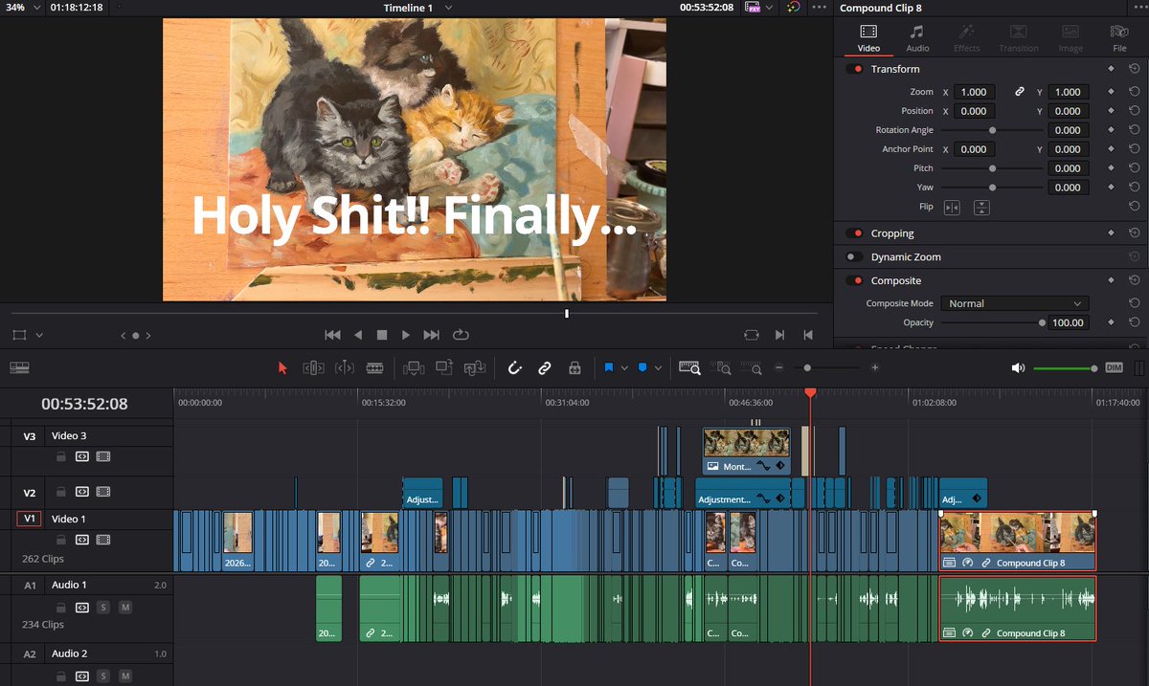
Task: Activate Trim Edit Mode tool
Action: [x=313, y=367]
